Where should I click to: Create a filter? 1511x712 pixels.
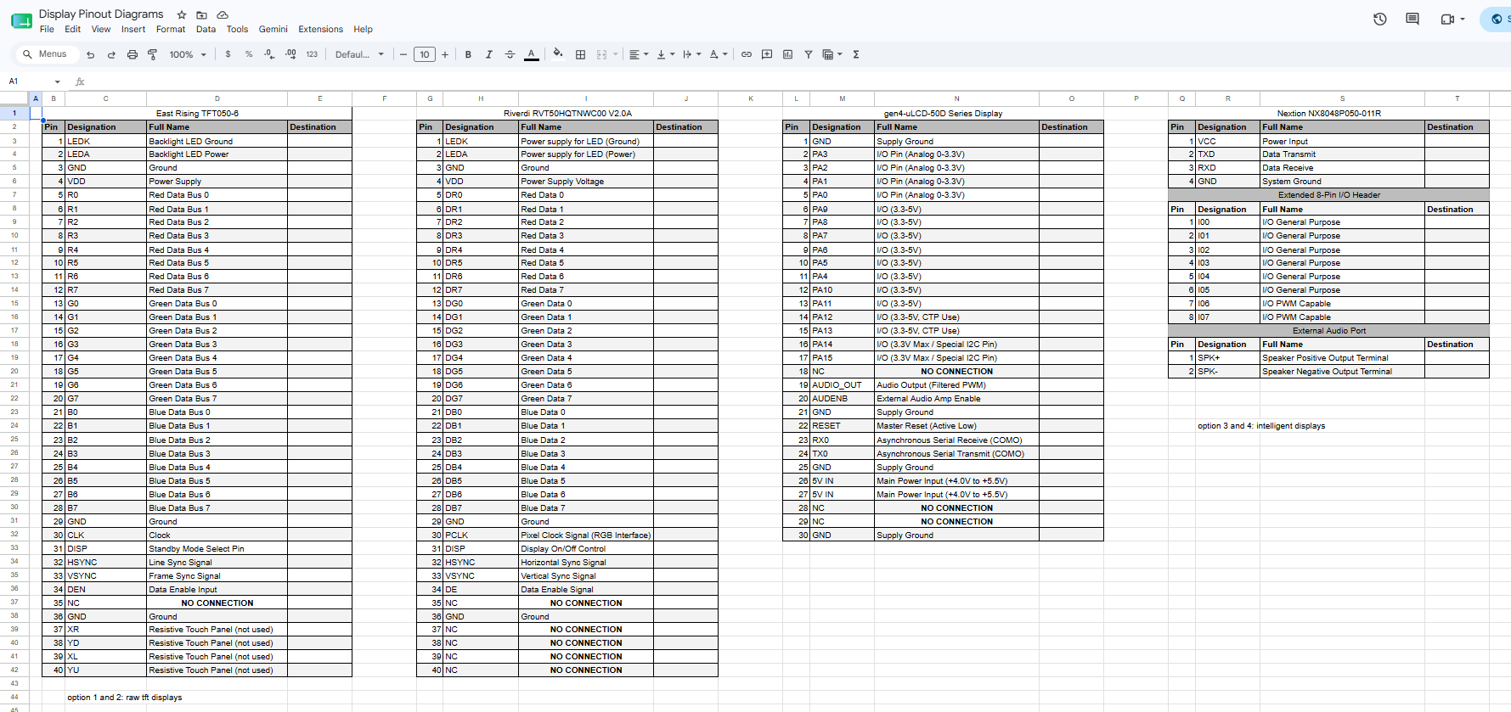(809, 54)
